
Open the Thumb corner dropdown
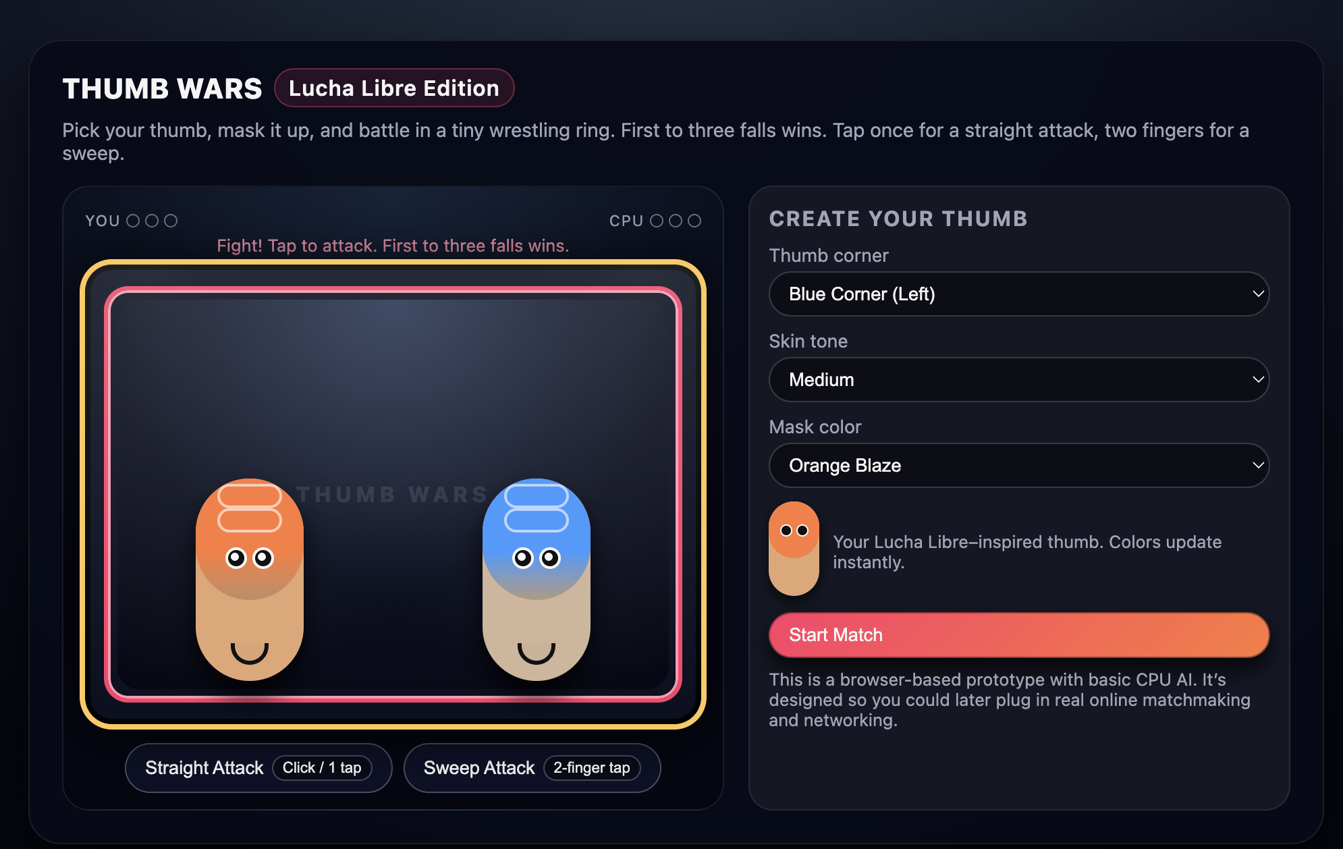point(1018,294)
